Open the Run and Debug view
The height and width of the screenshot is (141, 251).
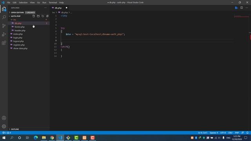(4, 34)
